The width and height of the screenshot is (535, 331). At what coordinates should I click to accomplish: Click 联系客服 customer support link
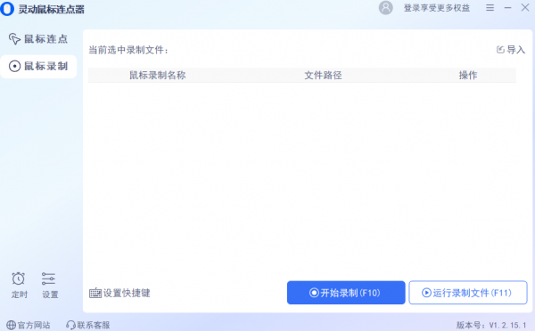coord(88,325)
